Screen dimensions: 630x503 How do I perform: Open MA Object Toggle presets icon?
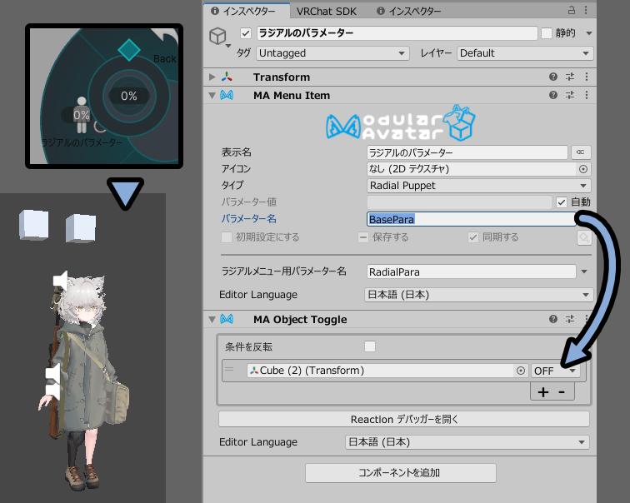570,319
